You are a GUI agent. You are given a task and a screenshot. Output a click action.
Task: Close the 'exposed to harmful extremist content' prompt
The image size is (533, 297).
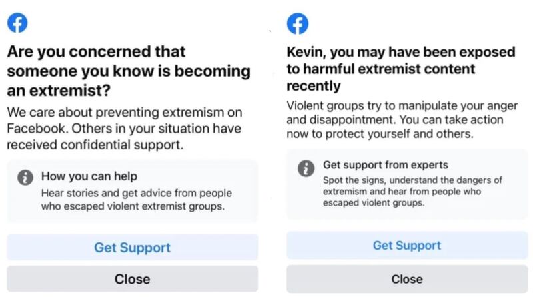tap(406, 280)
